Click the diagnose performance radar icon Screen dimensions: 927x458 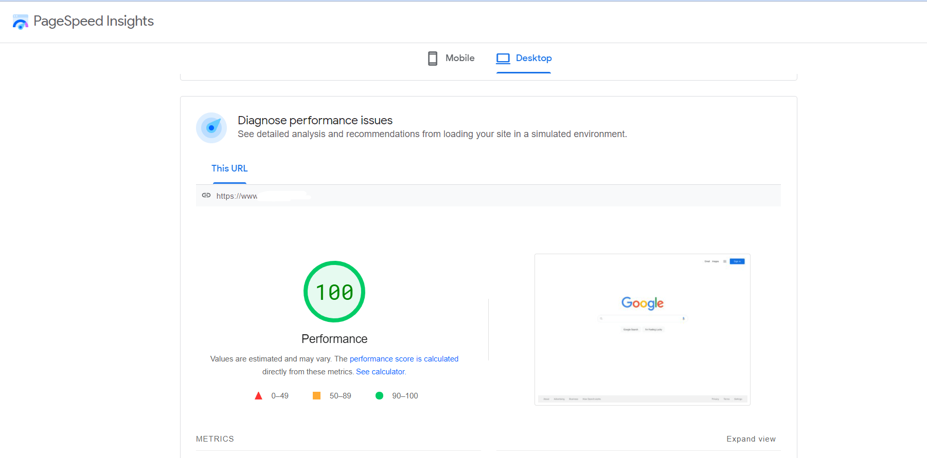point(211,127)
